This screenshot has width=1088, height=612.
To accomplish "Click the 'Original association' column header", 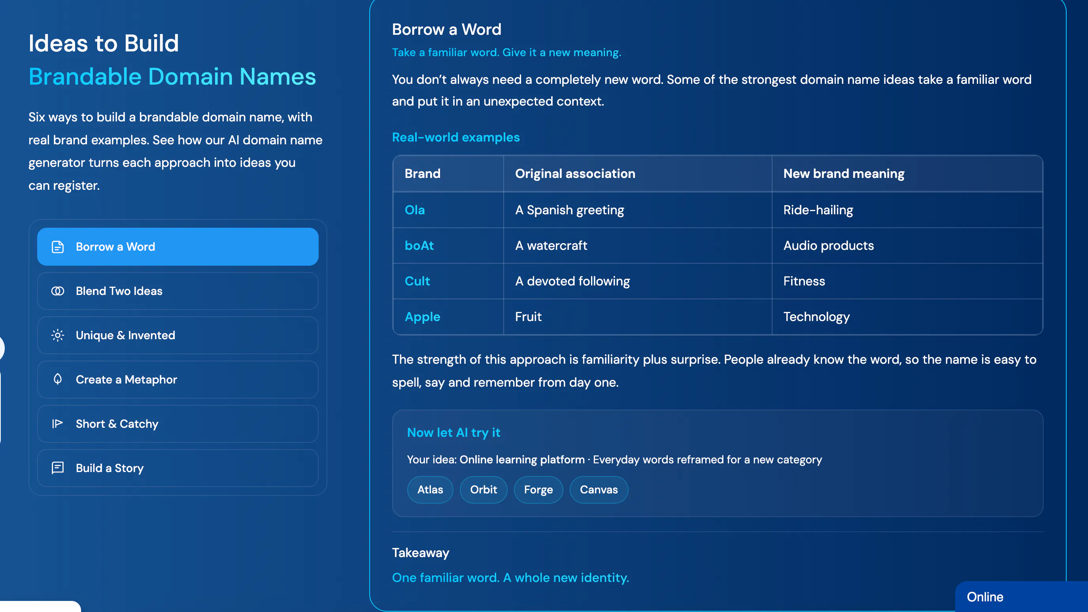I will (x=637, y=174).
